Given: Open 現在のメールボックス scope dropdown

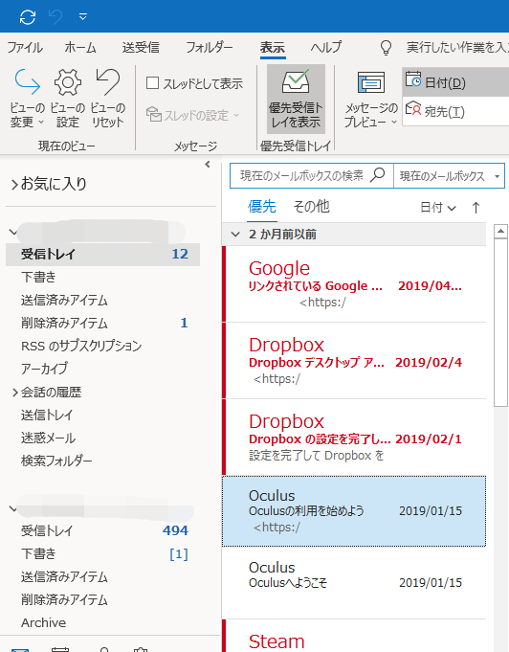Looking at the screenshot, I should (449, 176).
